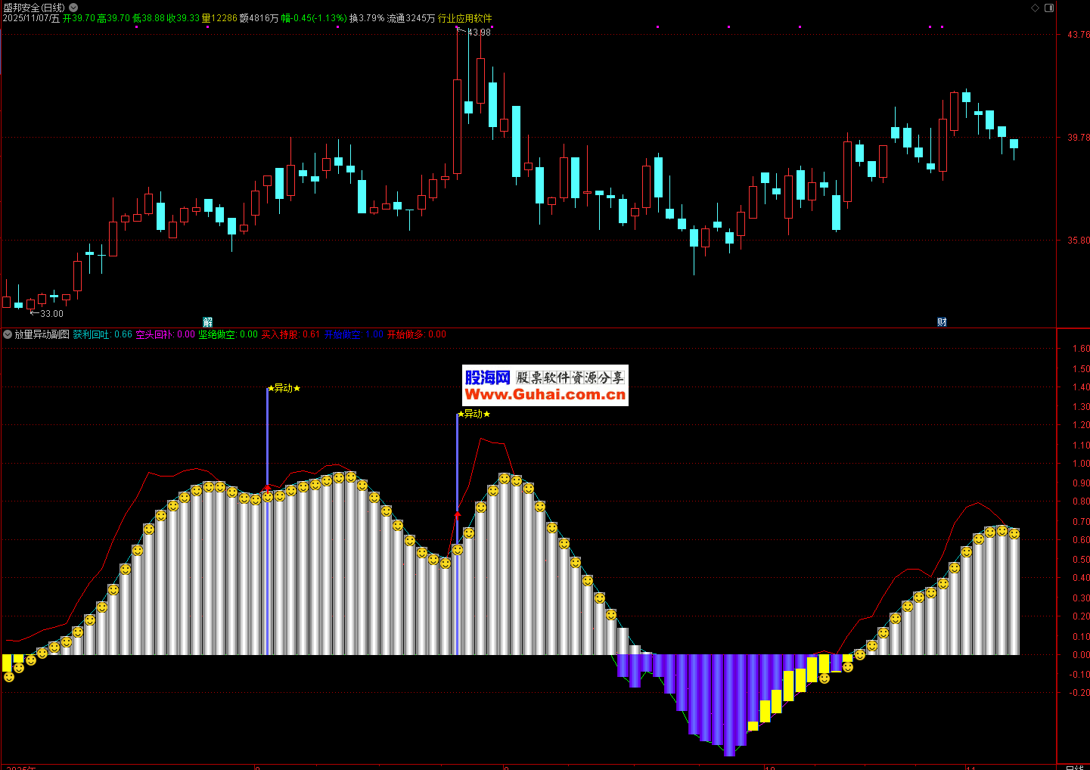Viewport: 1090px width, 770px height.
Task: Click the 开始做空: 1.00 indicator value
Action: (354, 334)
